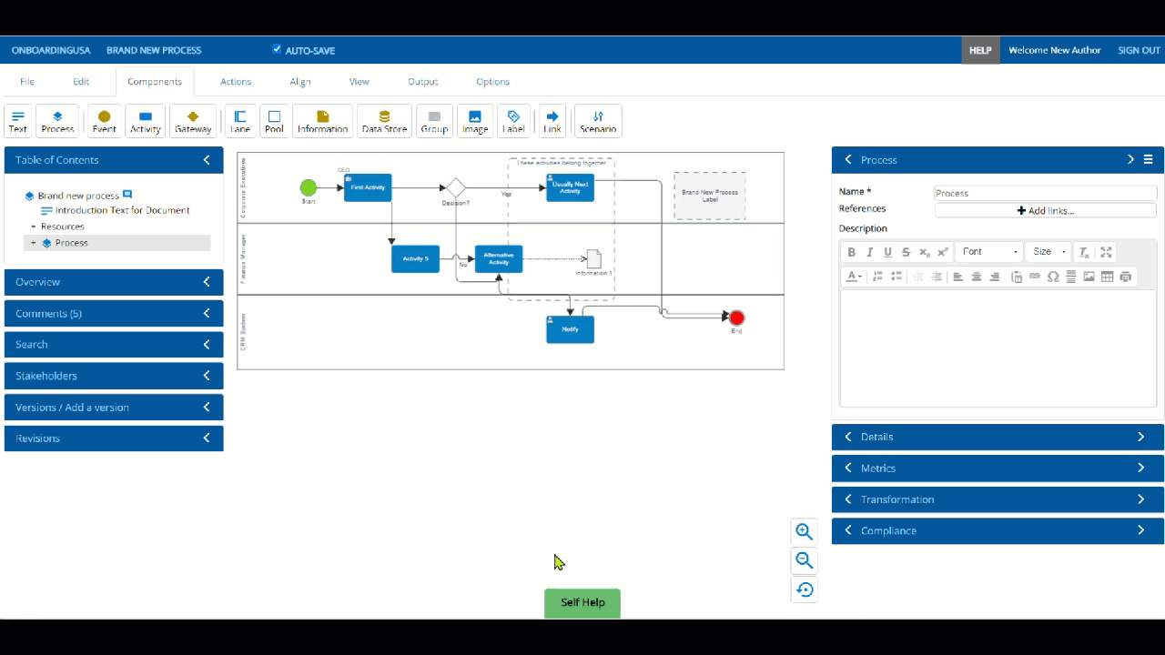Open the Font dropdown
The image size is (1165, 655).
pyautogui.click(x=990, y=252)
